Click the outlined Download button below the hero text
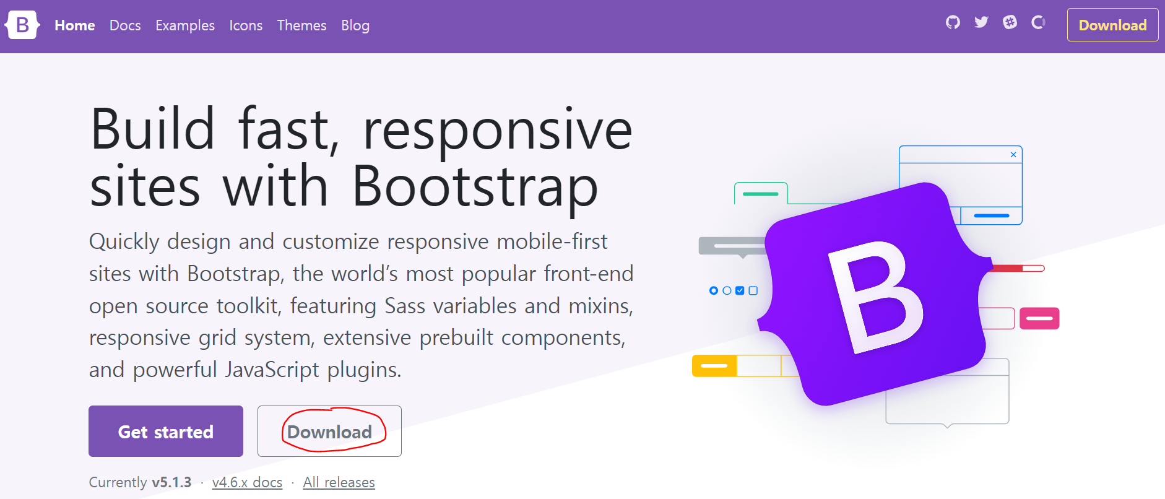The image size is (1165, 499). click(x=329, y=431)
